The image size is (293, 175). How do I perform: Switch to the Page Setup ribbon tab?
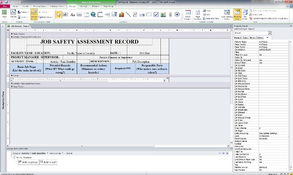click(109, 7)
